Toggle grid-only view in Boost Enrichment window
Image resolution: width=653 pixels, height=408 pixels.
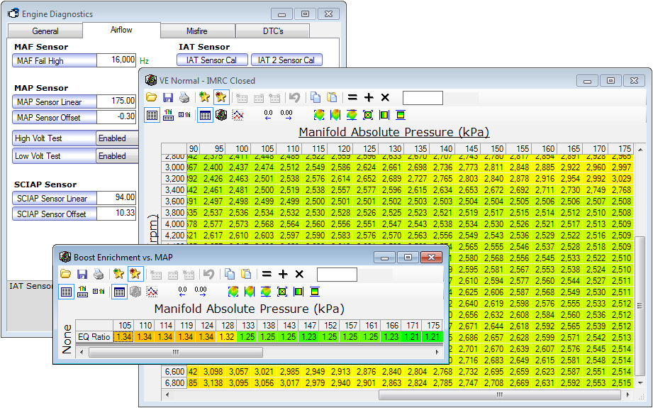pos(66,292)
